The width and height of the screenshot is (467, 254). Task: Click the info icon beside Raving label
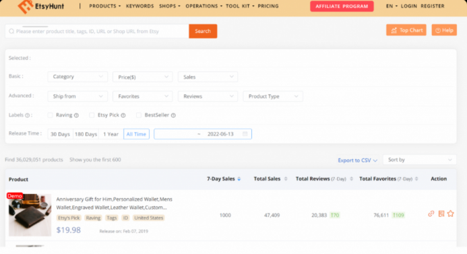tap(76, 115)
